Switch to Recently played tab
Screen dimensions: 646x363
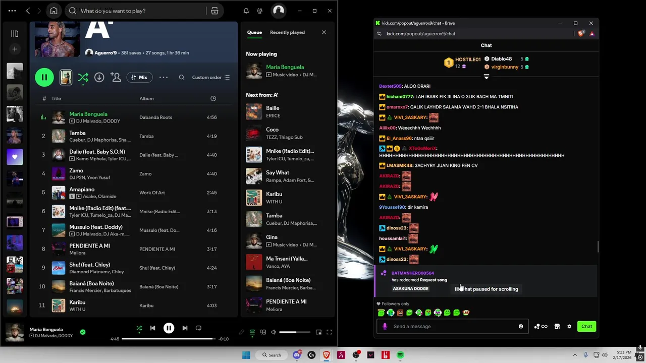point(287,32)
